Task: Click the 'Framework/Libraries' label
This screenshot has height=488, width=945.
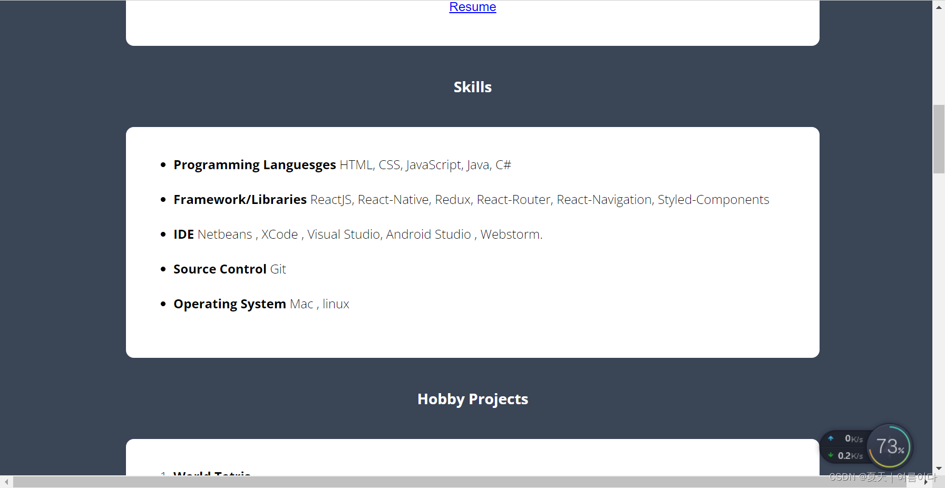Action: tap(240, 200)
